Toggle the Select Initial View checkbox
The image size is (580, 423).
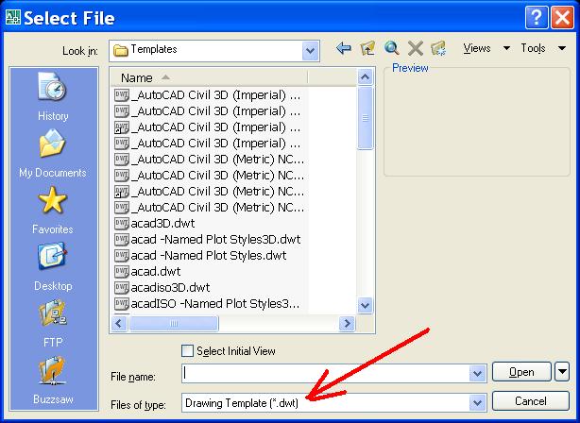[x=188, y=351]
